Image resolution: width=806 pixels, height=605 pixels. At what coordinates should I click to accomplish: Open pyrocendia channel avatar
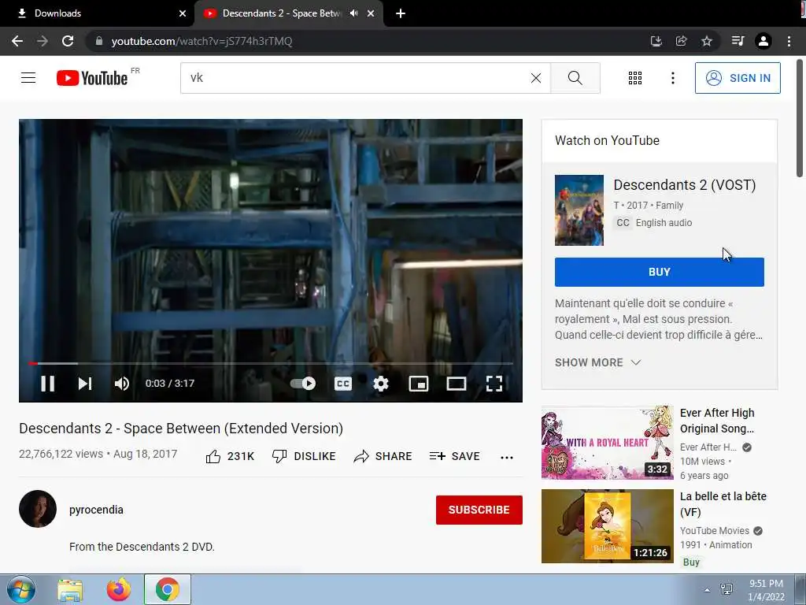pyautogui.click(x=38, y=509)
